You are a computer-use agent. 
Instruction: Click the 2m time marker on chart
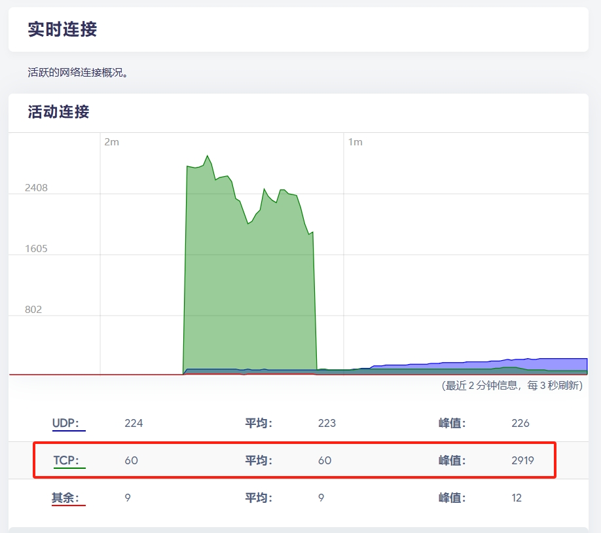pos(111,142)
